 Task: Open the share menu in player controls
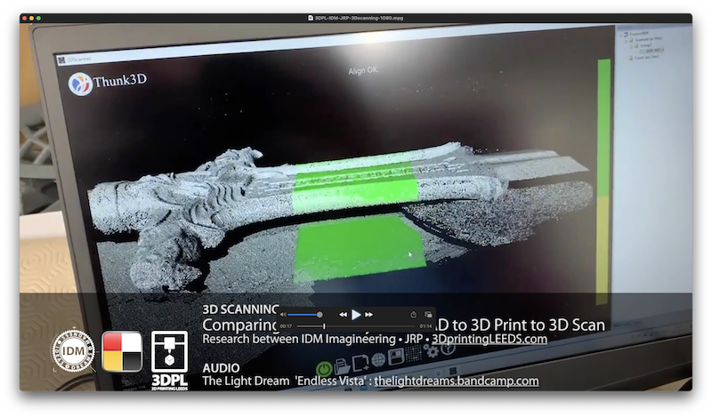click(413, 314)
